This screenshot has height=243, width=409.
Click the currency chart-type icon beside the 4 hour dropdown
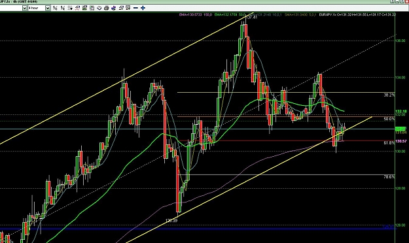[x=55, y=8]
